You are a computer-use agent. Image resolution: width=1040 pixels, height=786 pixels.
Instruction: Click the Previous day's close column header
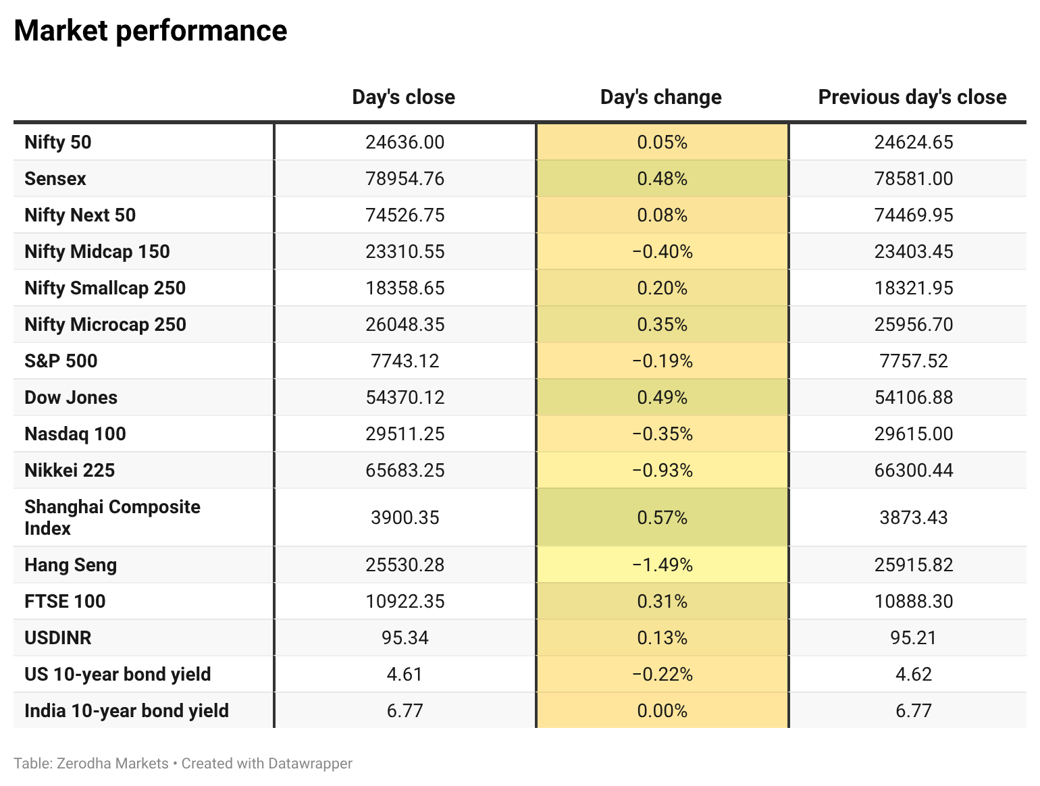(912, 97)
